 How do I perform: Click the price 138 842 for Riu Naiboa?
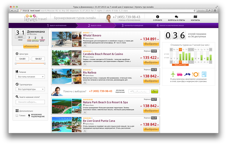pos(150,76)
